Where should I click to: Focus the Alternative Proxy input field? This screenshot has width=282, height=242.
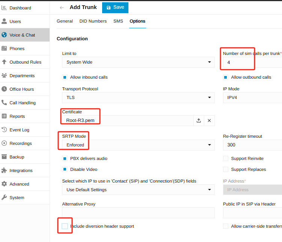coord(138,213)
